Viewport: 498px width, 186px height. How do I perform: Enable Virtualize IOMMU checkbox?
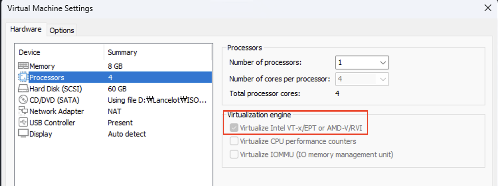pos(234,154)
